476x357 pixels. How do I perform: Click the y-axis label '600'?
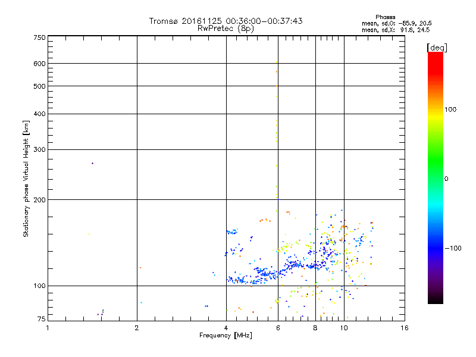pyautogui.click(x=39, y=64)
